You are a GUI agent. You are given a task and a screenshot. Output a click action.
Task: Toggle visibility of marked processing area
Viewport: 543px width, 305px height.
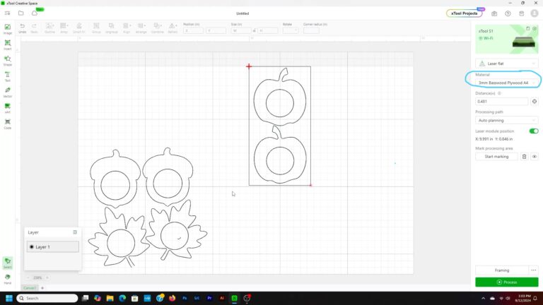point(535,157)
